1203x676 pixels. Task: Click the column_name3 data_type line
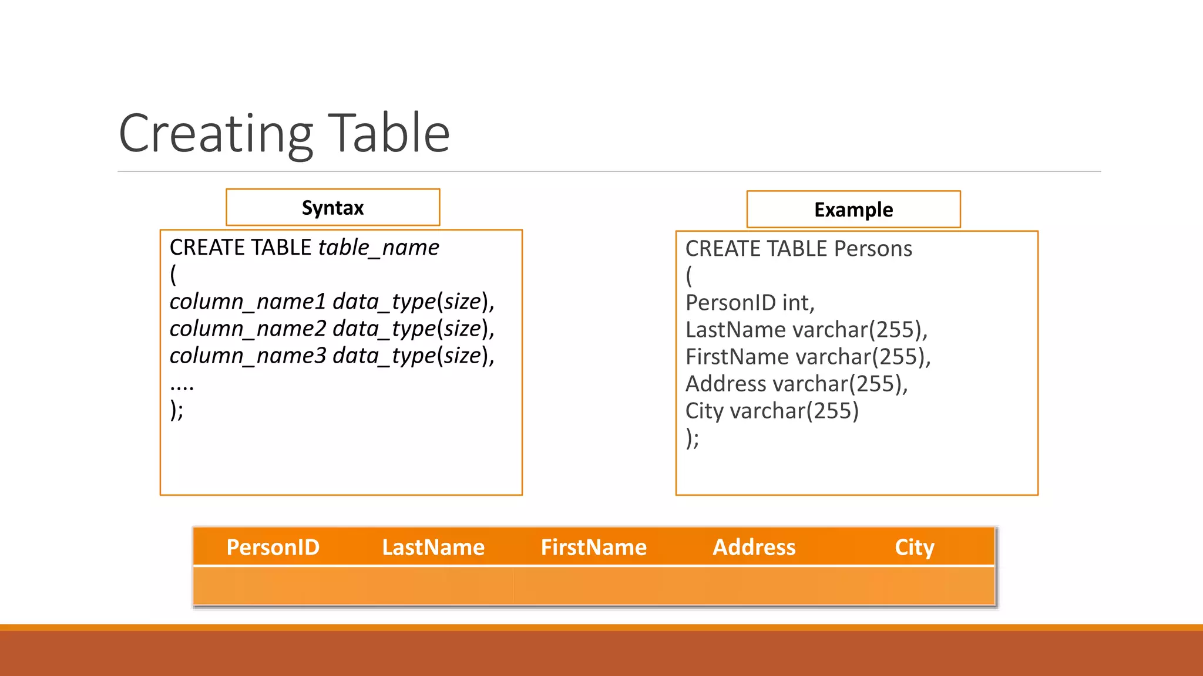tap(332, 356)
